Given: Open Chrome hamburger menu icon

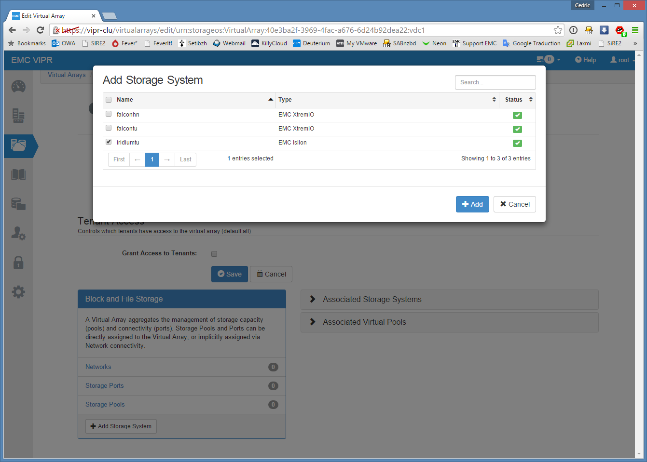Looking at the screenshot, I should [x=635, y=30].
